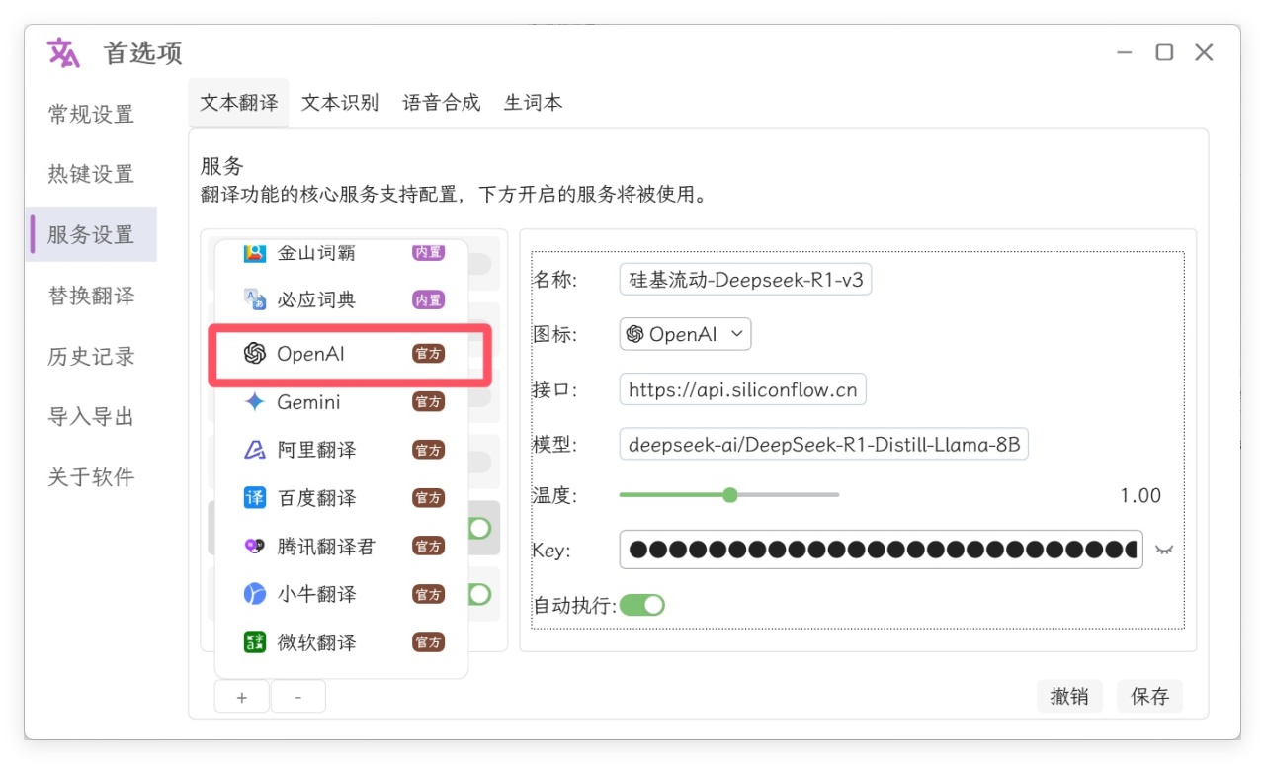Switch to the 文本翻译 tab
Viewport: 1265px width, 764px height.
point(238,103)
